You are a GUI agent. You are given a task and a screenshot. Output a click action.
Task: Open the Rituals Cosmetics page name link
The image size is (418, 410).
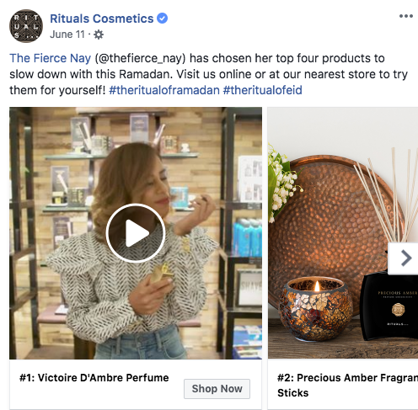(102, 19)
